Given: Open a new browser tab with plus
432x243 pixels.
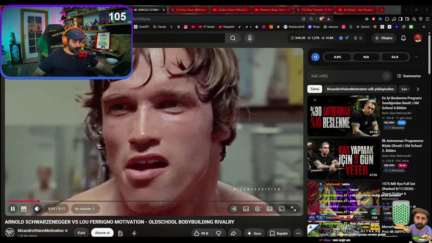Looking at the screenshot, I should pyautogui.click(x=381, y=10).
